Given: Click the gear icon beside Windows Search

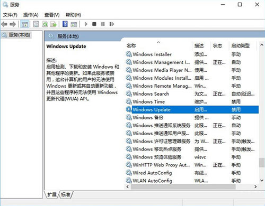Looking at the screenshot, I should 129,93.
